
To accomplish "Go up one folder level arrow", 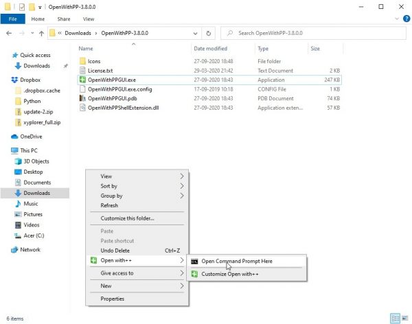I will pos(41,33).
